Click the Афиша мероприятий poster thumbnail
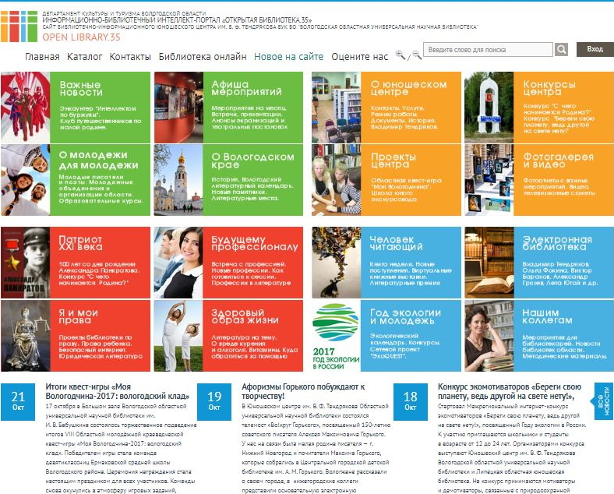Viewport: 614px width, 494px height. coord(178,108)
